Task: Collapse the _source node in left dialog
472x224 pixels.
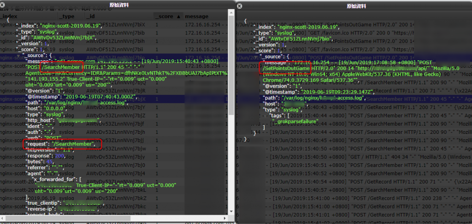Action: 19,55
